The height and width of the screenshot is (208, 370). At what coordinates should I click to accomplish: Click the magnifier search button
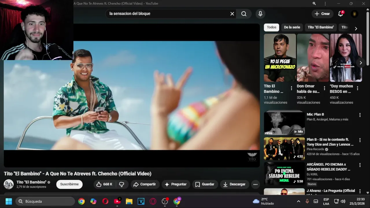(x=244, y=14)
